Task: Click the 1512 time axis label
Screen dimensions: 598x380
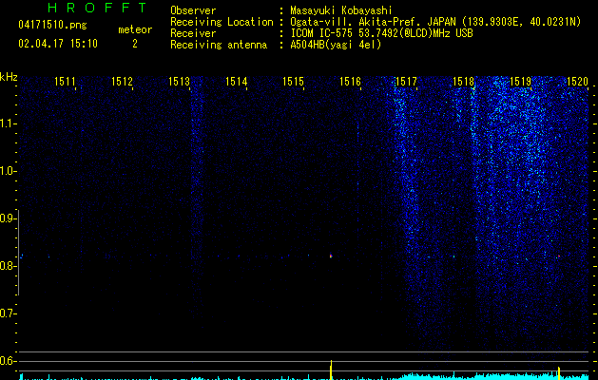Action: click(122, 82)
